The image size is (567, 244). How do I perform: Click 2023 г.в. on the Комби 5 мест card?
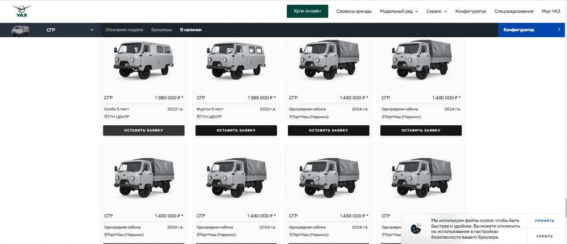(x=175, y=109)
